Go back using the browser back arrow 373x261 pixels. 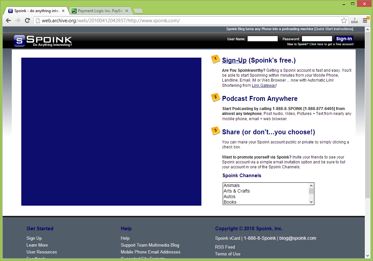pyautogui.click(x=8, y=20)
